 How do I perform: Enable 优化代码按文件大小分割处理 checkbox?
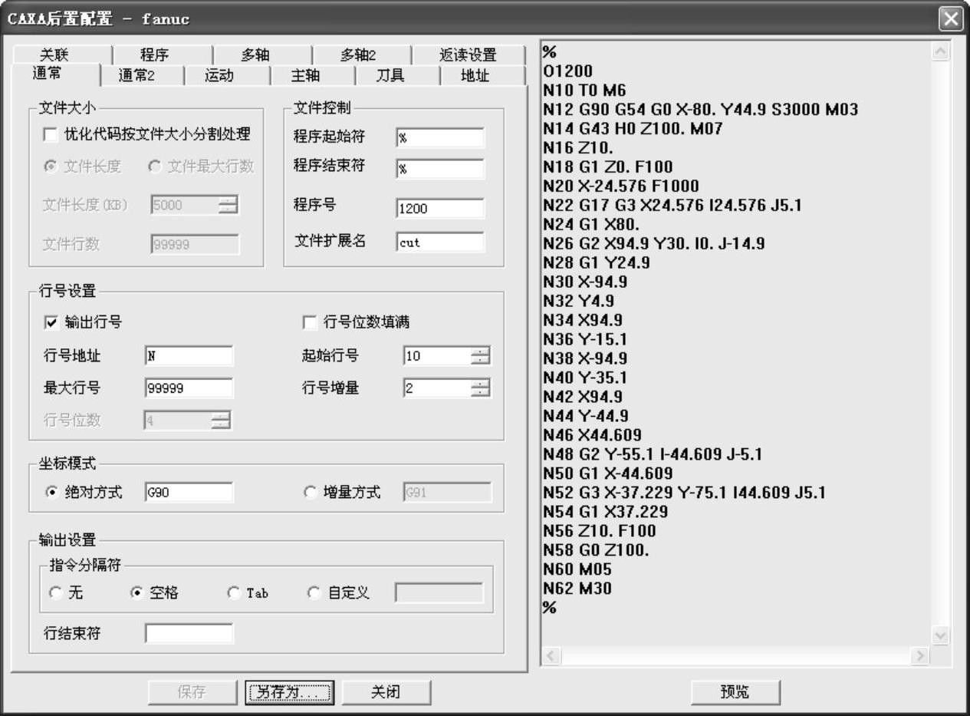tap(51, 135)
